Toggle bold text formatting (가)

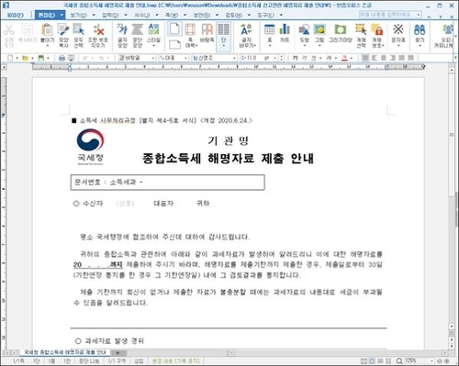(295, 58)
